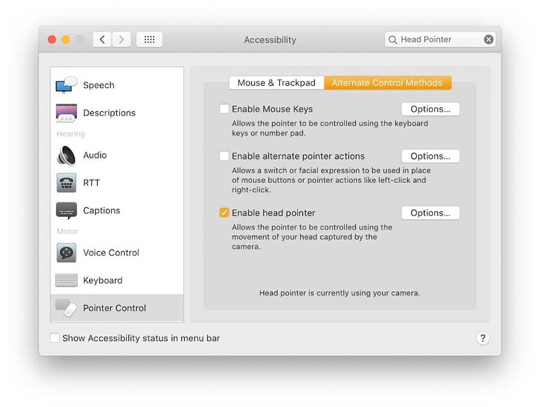540x407 pixels.
Task: Switch to the Mouse & Trackpad tab
Action: click(x=276, y=83)
